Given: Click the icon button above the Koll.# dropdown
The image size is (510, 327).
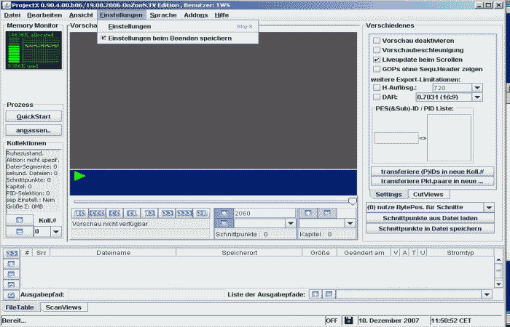Looking at the screenshot, I should click(20, 219).
